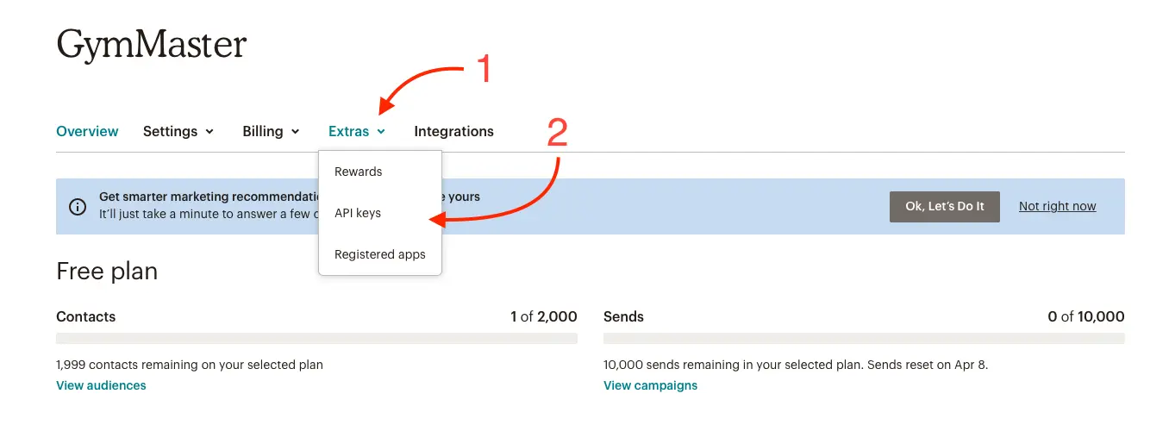Open the Integrations tab

[x=453, y=132]
